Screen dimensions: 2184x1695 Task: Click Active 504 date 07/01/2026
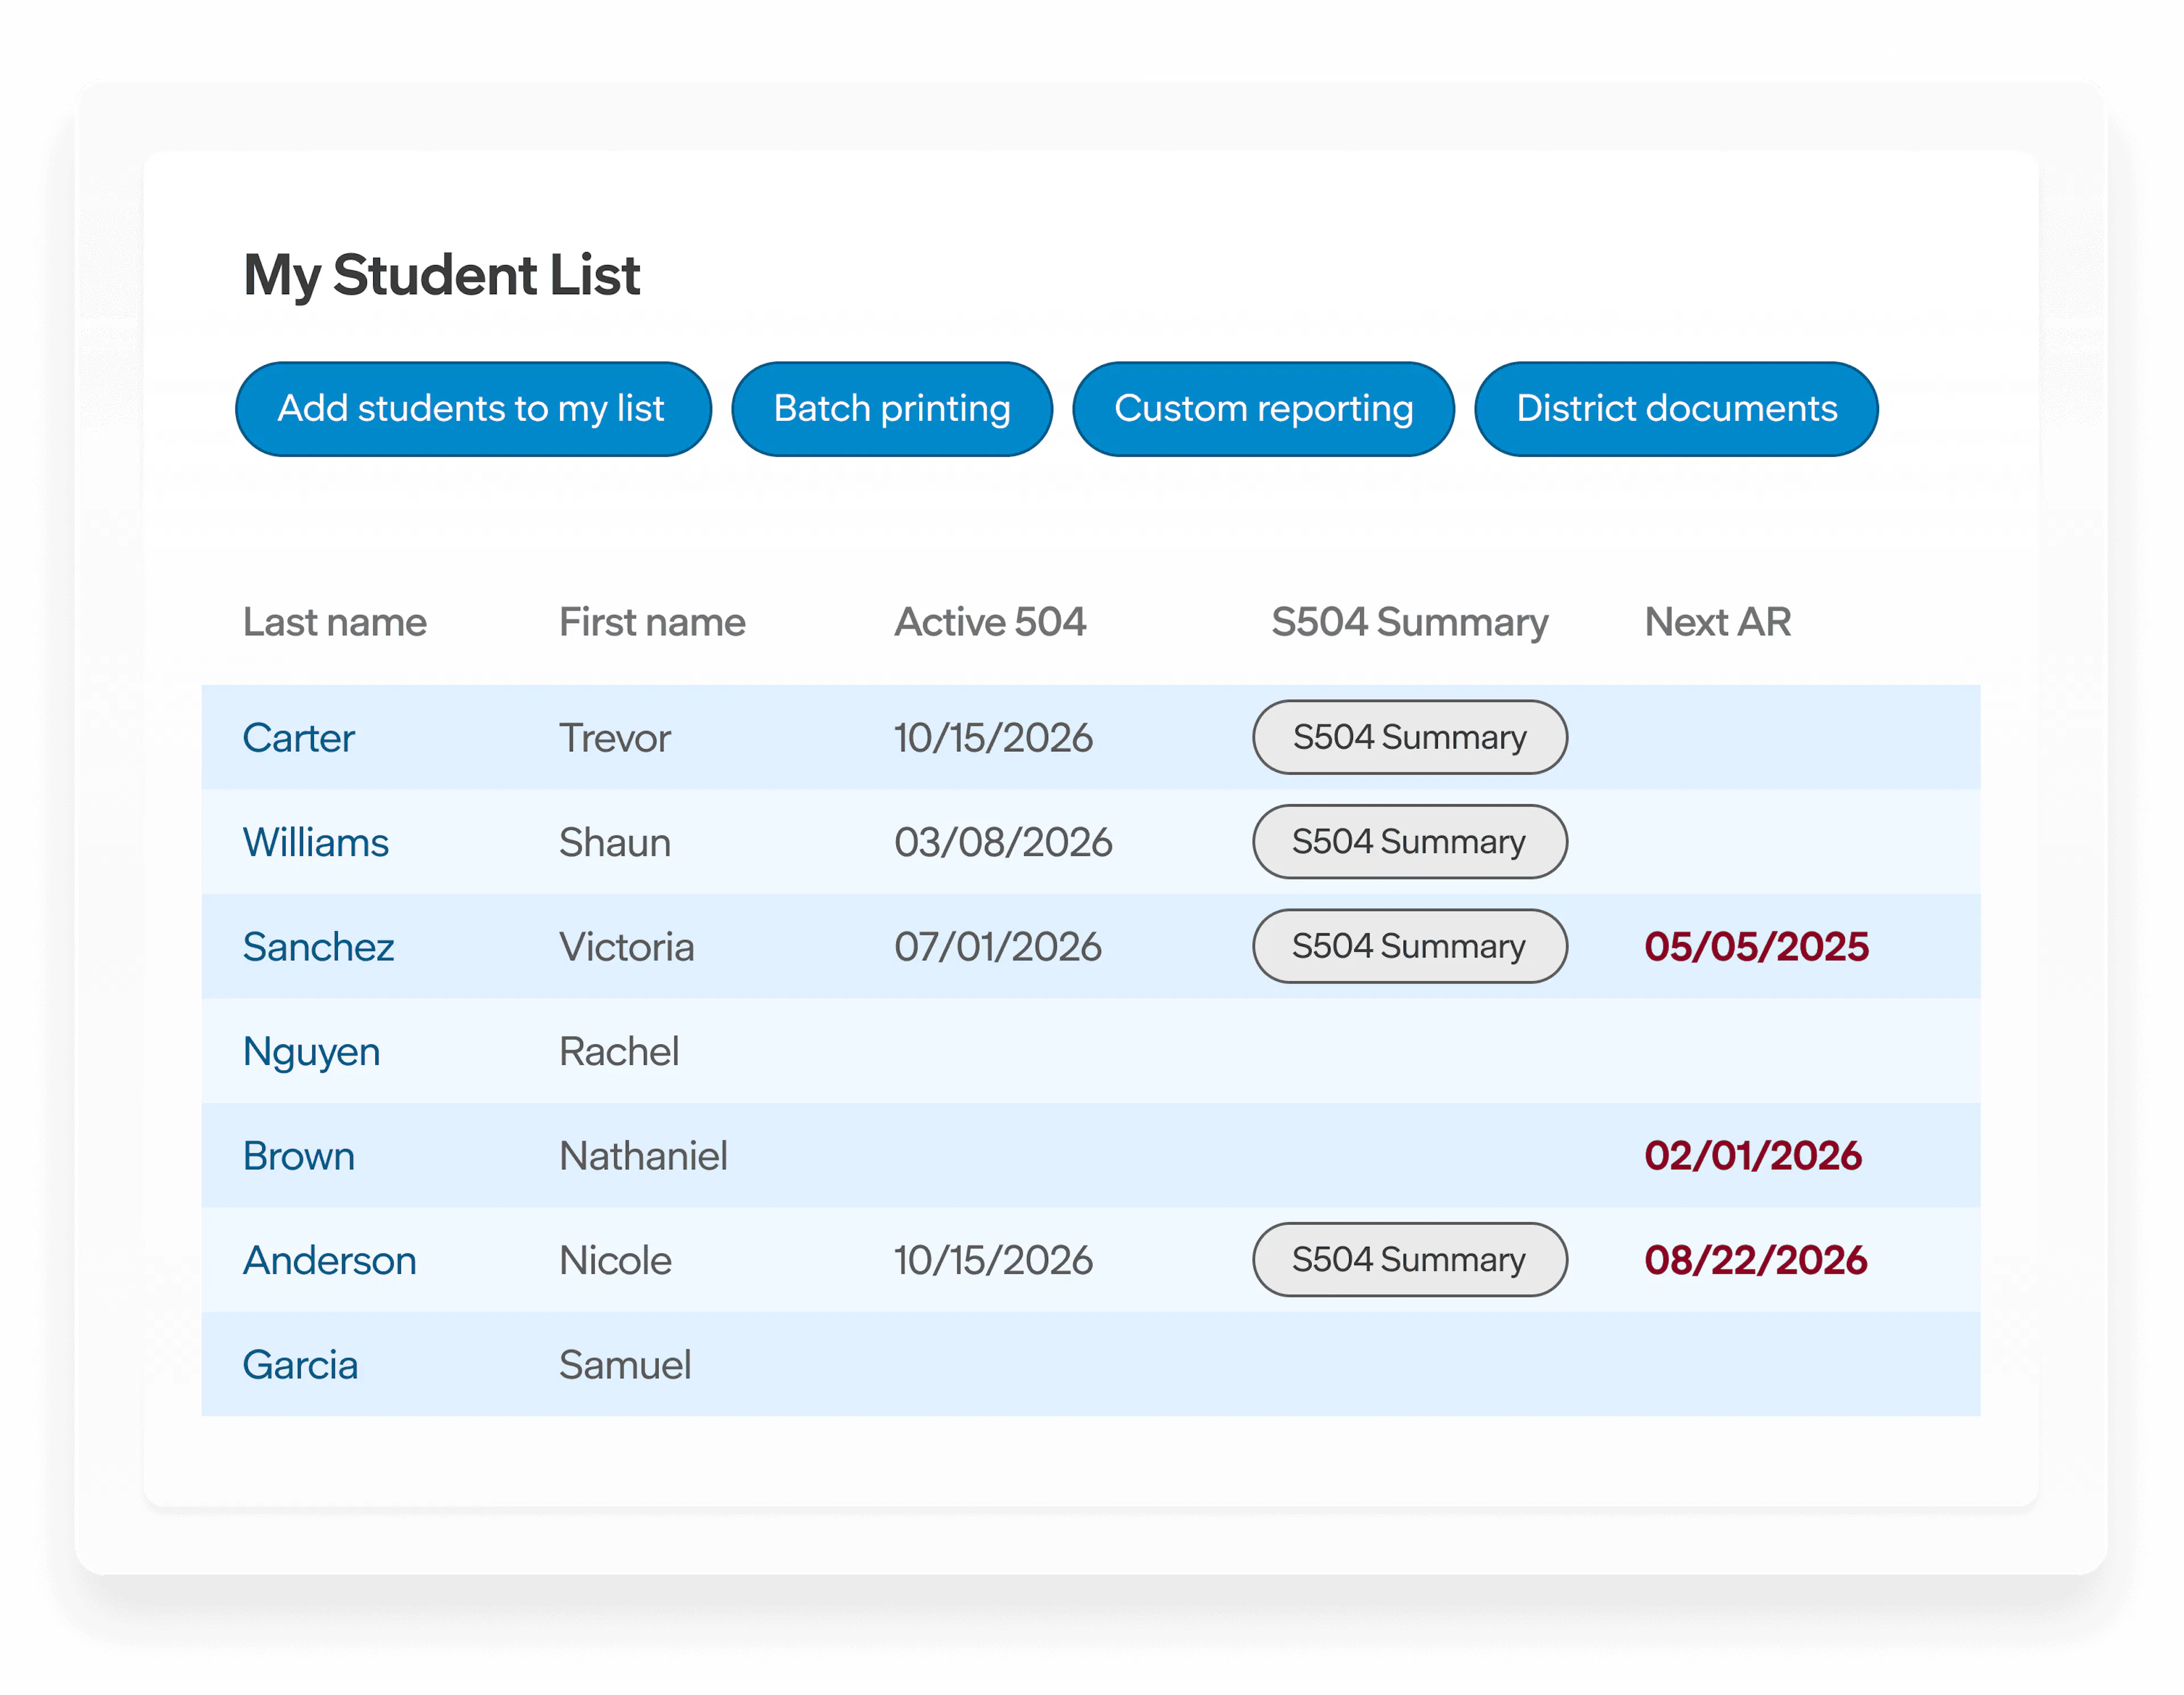pos(998,947)
